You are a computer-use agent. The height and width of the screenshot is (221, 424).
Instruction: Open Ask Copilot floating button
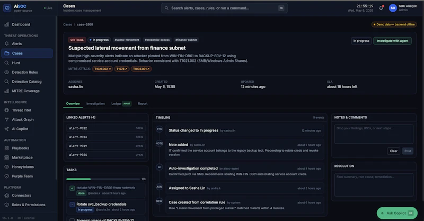click(397, 213)
